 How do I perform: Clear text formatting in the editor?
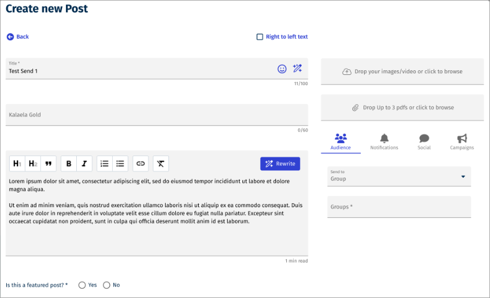(x=160, y=163)
